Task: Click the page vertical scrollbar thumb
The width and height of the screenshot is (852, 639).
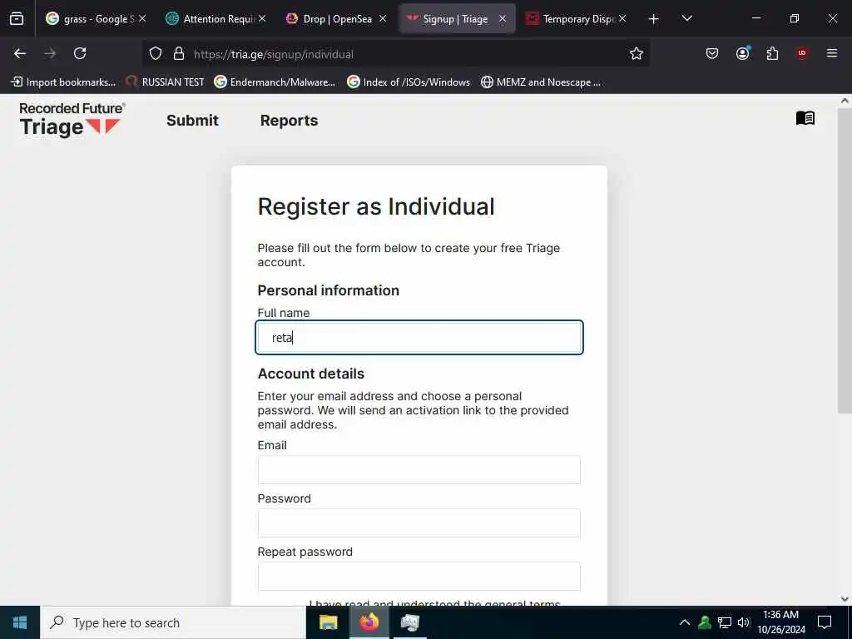Action: (845, 260)
